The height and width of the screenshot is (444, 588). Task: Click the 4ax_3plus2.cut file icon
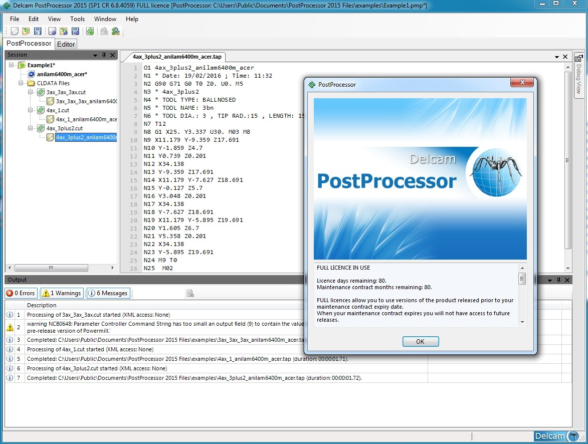[x=41, y=128]
